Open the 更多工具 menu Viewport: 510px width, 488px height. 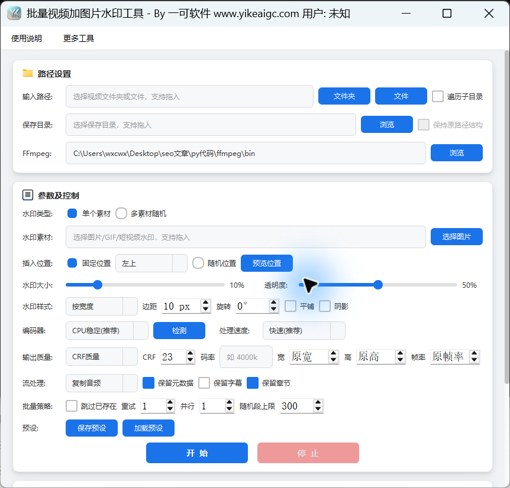(x=78, y=38)
